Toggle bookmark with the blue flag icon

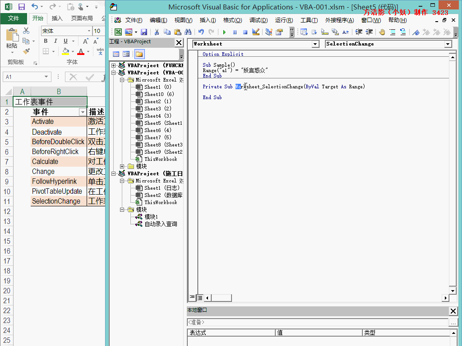pyautogui.click(x=416, y=32)
